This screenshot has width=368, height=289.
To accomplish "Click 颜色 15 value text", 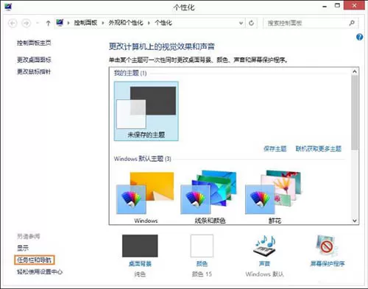I will 202,274.
